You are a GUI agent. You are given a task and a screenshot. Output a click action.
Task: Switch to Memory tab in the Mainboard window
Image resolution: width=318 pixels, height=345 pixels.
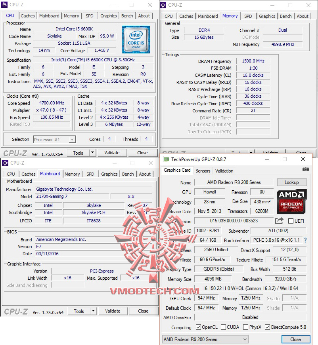pyautogui.click(x=72, y=174)
